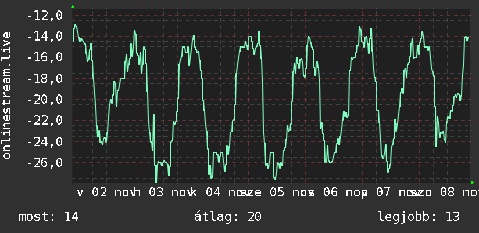
Task: Click the -18,0 y-axis label
Action: point(45,79)
